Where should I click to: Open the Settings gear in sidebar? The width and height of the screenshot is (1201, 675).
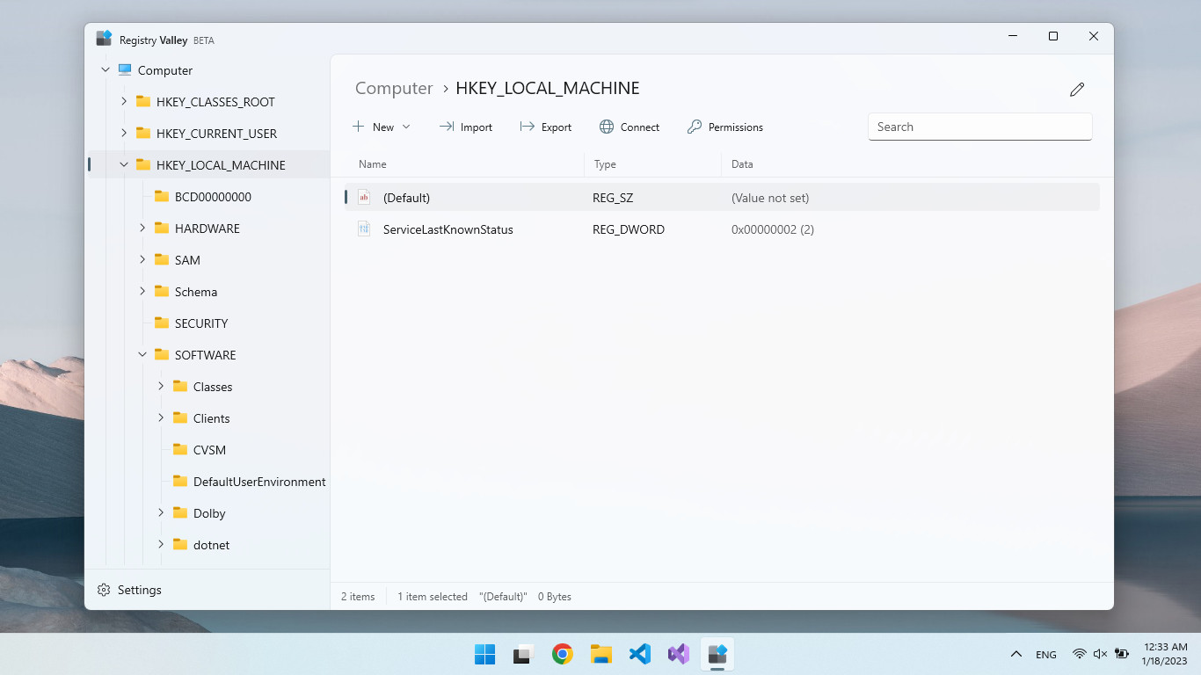pos(130,590)
